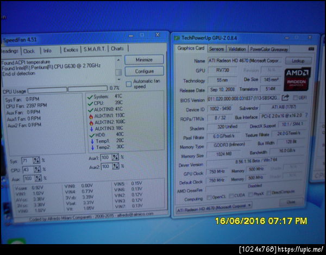Select the GPU-Z Graphics Card tab
Image resolution: width=326 pixels, height=255 pixels.
coord(191,48)
